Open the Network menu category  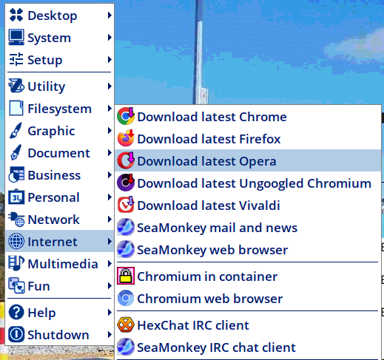pyautogui.click(x=59, y=220)
